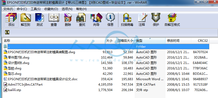218x98 pixels.
Task: Click the icon of 设计图8张.dwg
Action: (x=5, y=63)
